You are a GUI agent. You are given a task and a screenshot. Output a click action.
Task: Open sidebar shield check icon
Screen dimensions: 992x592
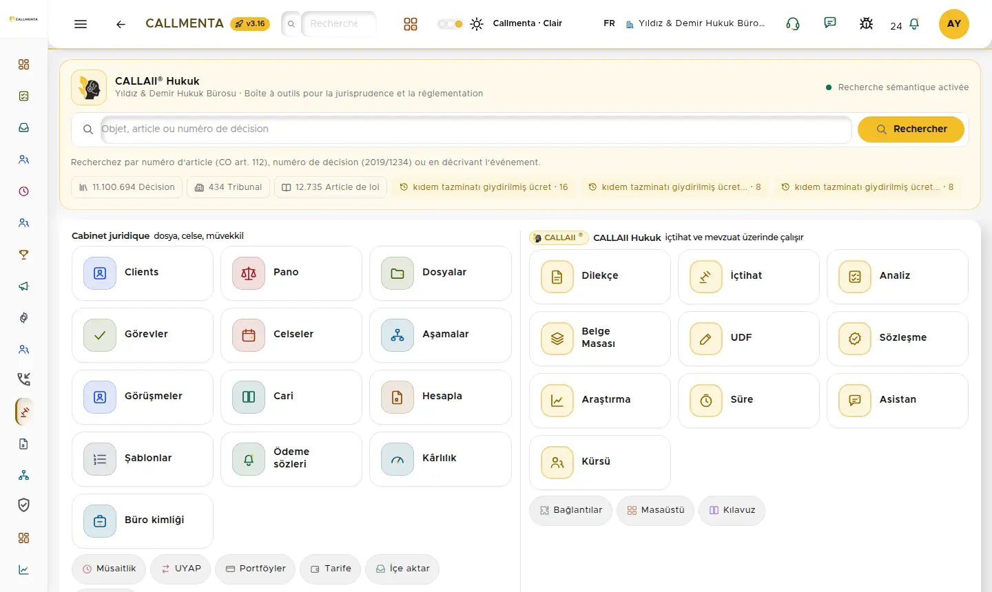[x=24, y=505]
